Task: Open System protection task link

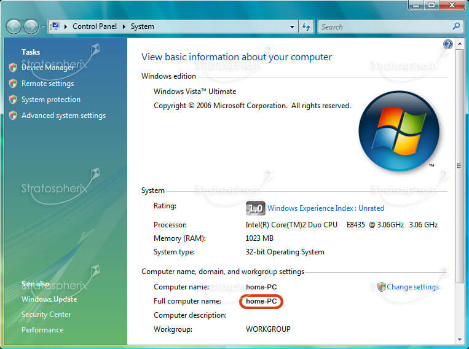Action: [51, 100]
